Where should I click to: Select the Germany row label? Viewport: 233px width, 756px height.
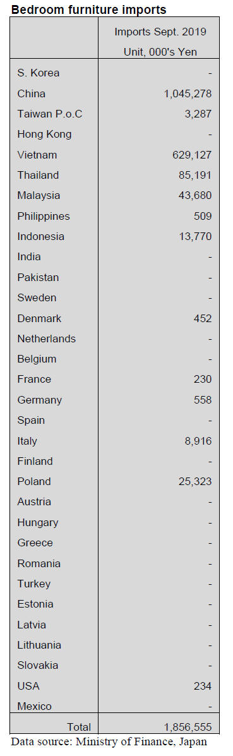point(40,400)
